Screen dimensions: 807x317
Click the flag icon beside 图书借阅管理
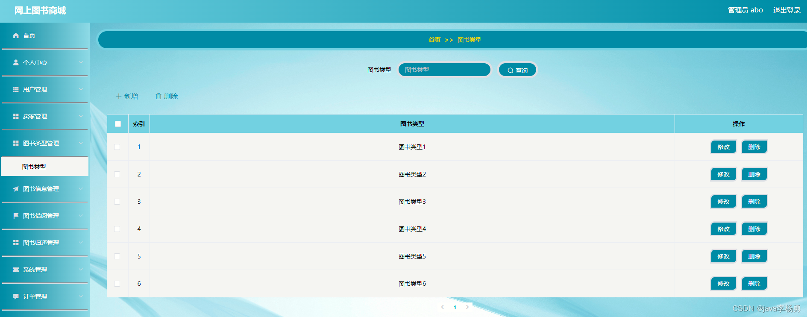click(16, 216)
